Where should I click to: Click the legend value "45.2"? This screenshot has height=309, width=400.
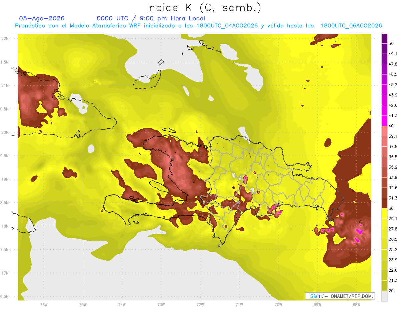[x=393, y=85]
